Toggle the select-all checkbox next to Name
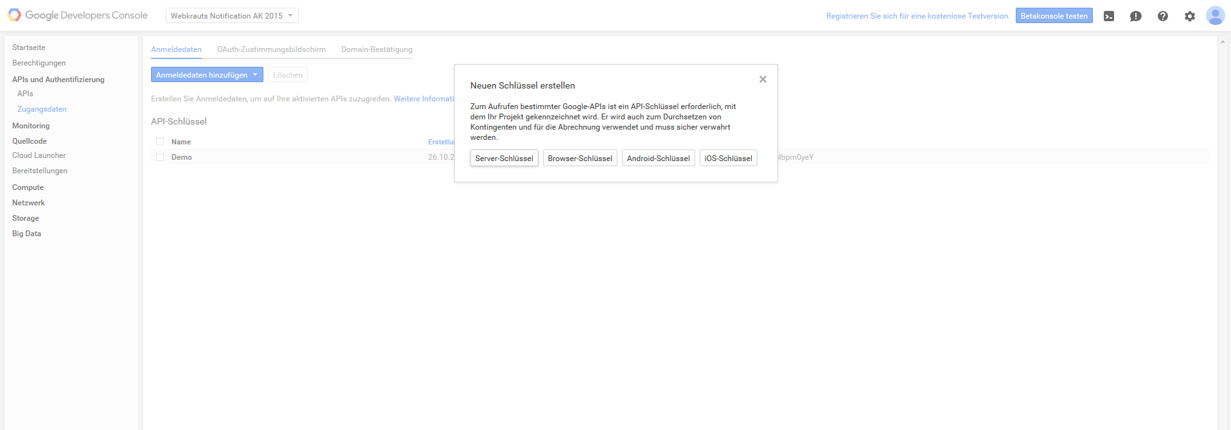Viewport: 1231px width, 430px height. (x=160, y=141)
